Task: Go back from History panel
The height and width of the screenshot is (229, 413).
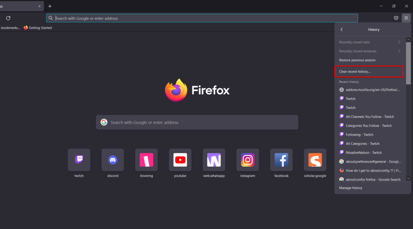Action: coord(341,29)
